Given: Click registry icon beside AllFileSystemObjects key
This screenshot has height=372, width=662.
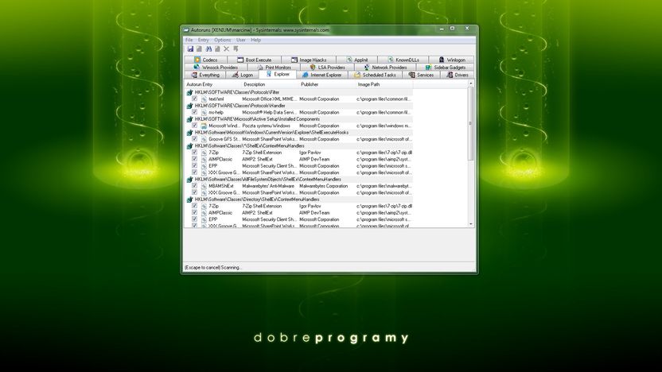Looking at the screenshot, I should [x=190, y=180].
